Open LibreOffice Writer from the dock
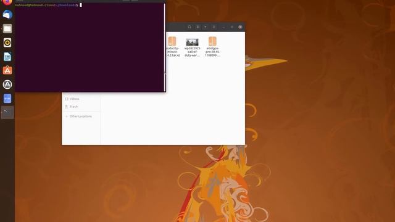 (x=7, y=57)
